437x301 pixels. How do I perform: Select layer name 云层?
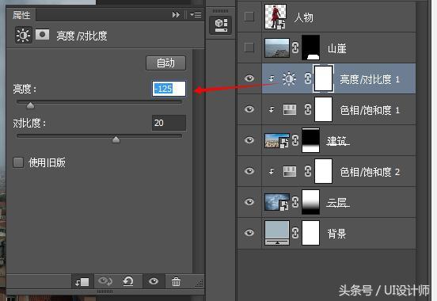pyautogui.click(x=338, y=203)
